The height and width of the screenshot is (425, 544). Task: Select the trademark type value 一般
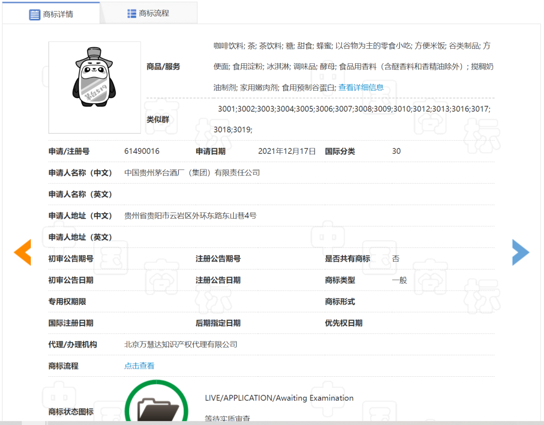coord(399,280)
